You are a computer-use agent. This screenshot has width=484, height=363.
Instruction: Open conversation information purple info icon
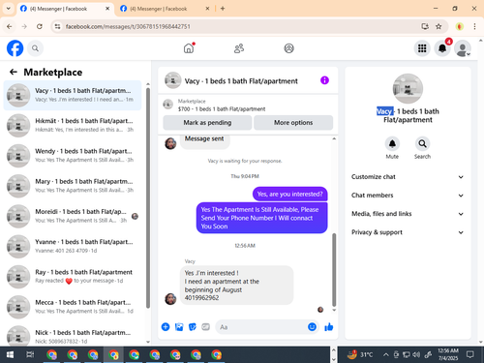tap(324, 80)
